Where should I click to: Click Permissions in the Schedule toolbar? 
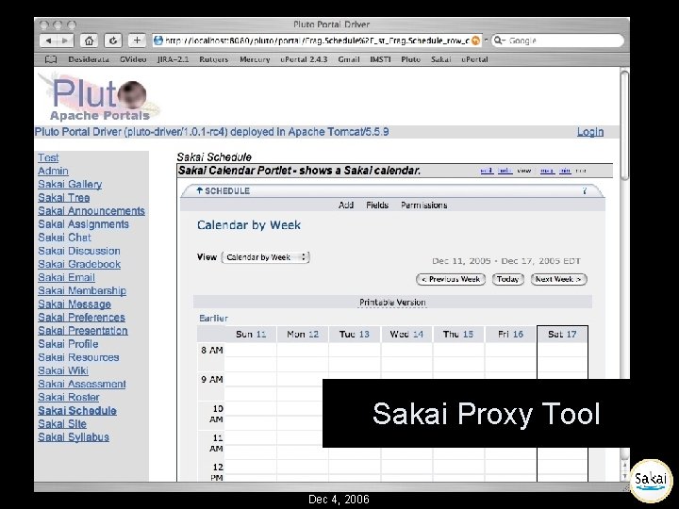pyautogui.click(x=424, y=205)
